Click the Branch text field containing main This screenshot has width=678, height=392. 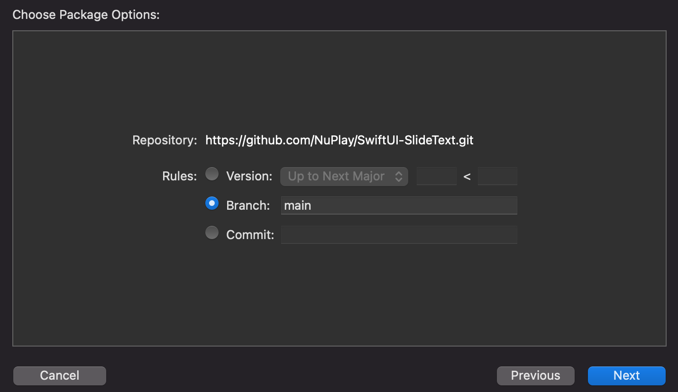click(399, 206)
